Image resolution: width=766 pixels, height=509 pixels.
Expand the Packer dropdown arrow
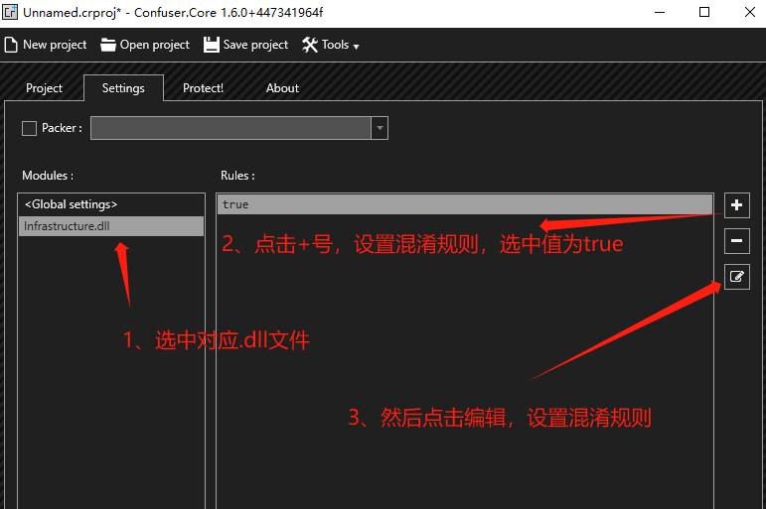[379, 128]
